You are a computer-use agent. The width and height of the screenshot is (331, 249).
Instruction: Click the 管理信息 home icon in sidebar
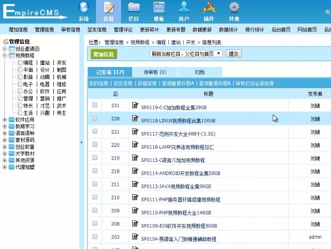pyautogui.click(x=6, y=42)
